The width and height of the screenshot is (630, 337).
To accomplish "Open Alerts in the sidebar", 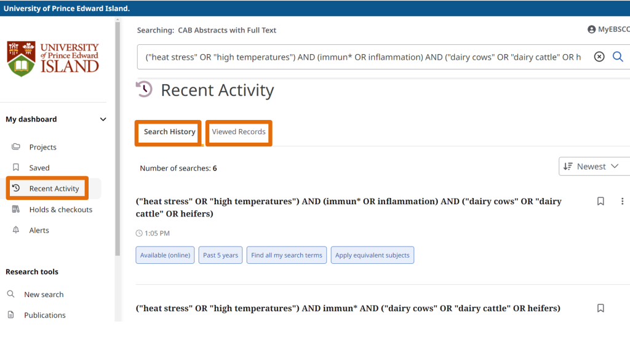I will (39, 231).
